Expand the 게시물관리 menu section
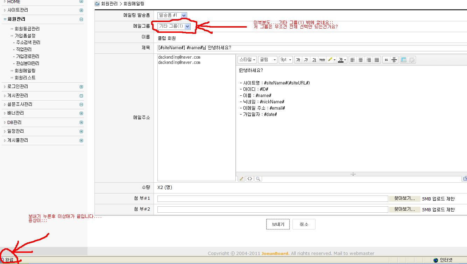Screen dimensions: 467x264 tap(81, 140)
